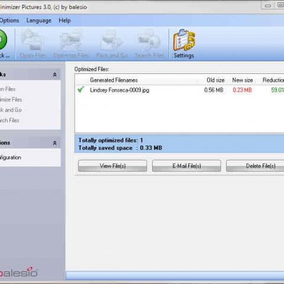Open the Settings clipboard icon
Screen dimensions: 284x284
(x=184, y=40)
